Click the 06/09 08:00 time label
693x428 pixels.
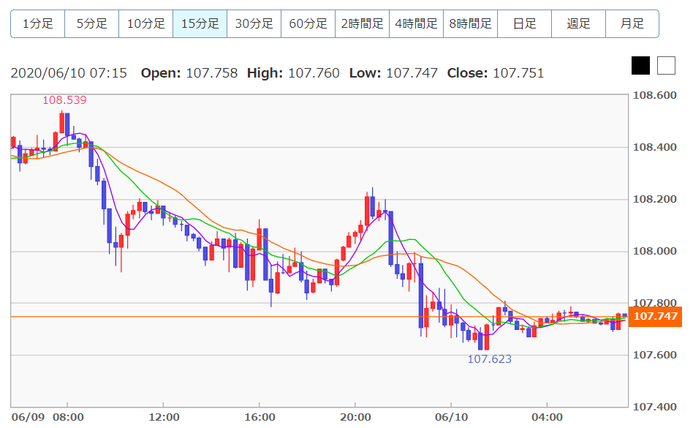48,417
